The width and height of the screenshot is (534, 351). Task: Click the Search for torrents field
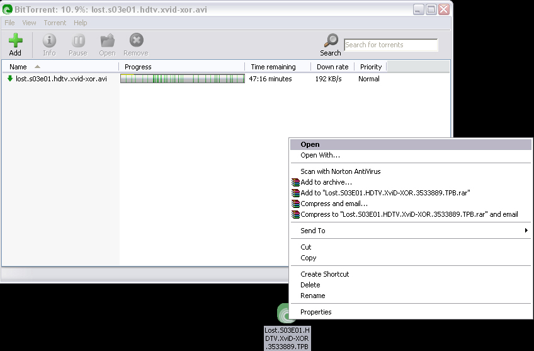[x=391, y=45]
